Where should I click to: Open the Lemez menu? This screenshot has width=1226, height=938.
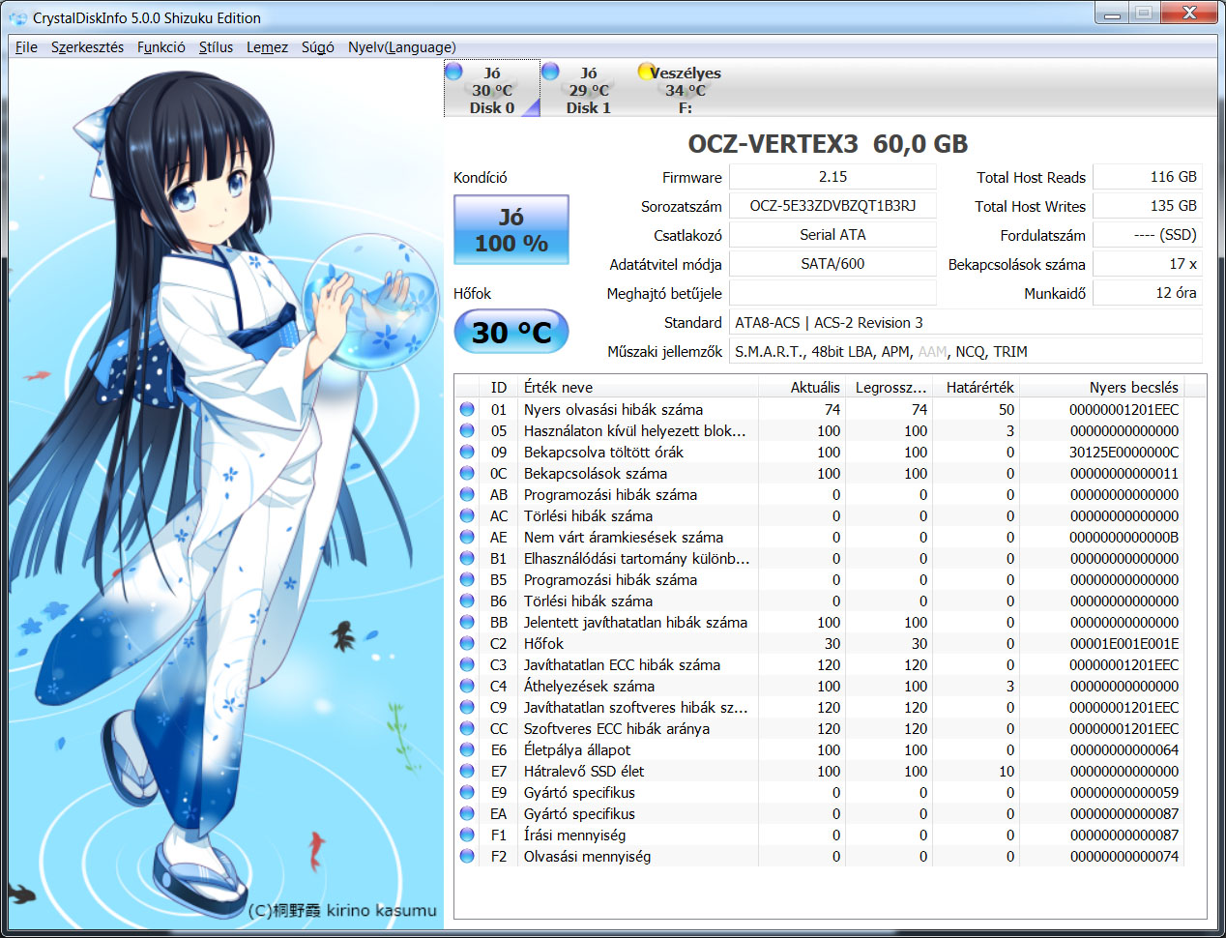(267, 46)
